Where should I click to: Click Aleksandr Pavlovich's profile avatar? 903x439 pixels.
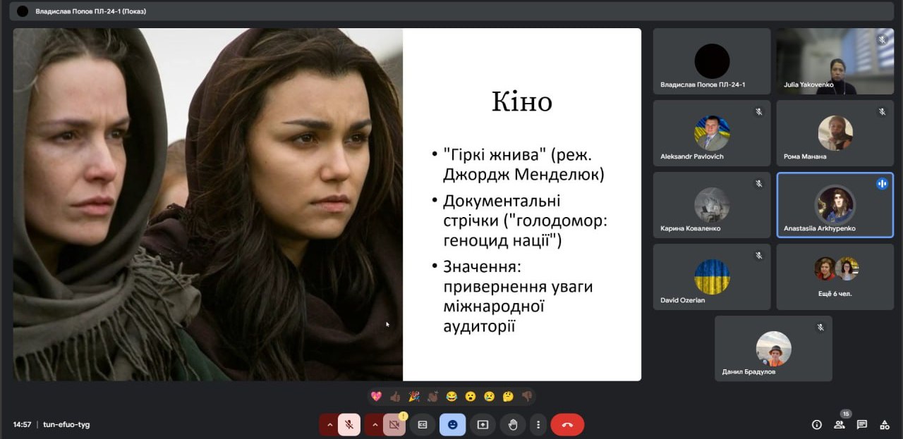click(712, 132)
